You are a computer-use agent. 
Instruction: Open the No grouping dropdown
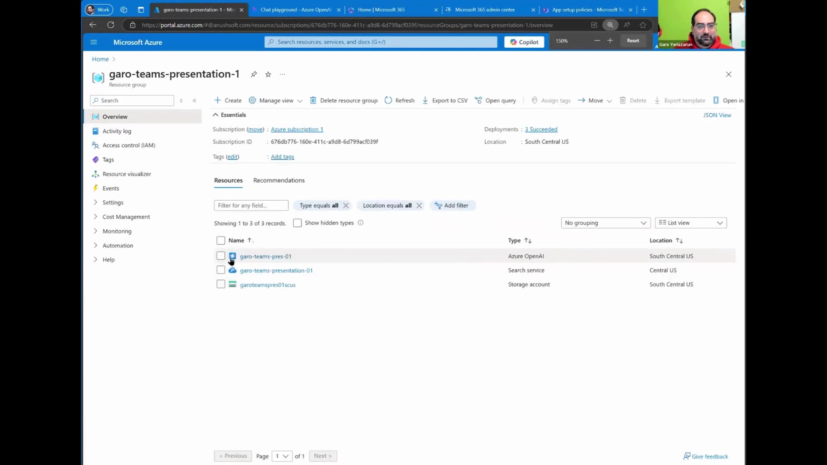click(606, 223)
